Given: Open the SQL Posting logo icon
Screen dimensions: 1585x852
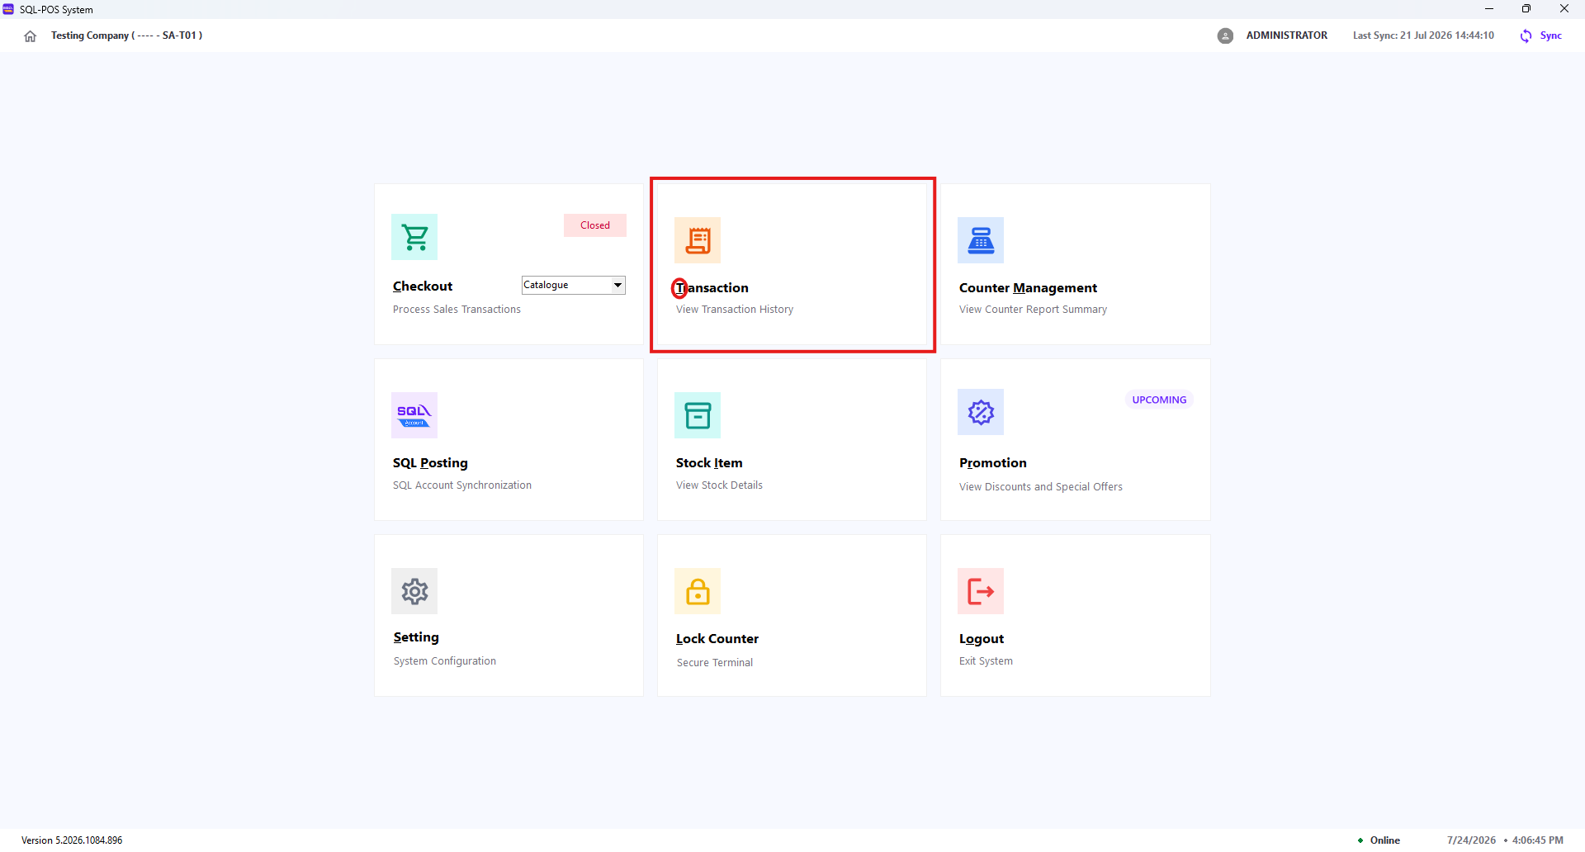Looking at the screenshot, I should pos(414,415).
